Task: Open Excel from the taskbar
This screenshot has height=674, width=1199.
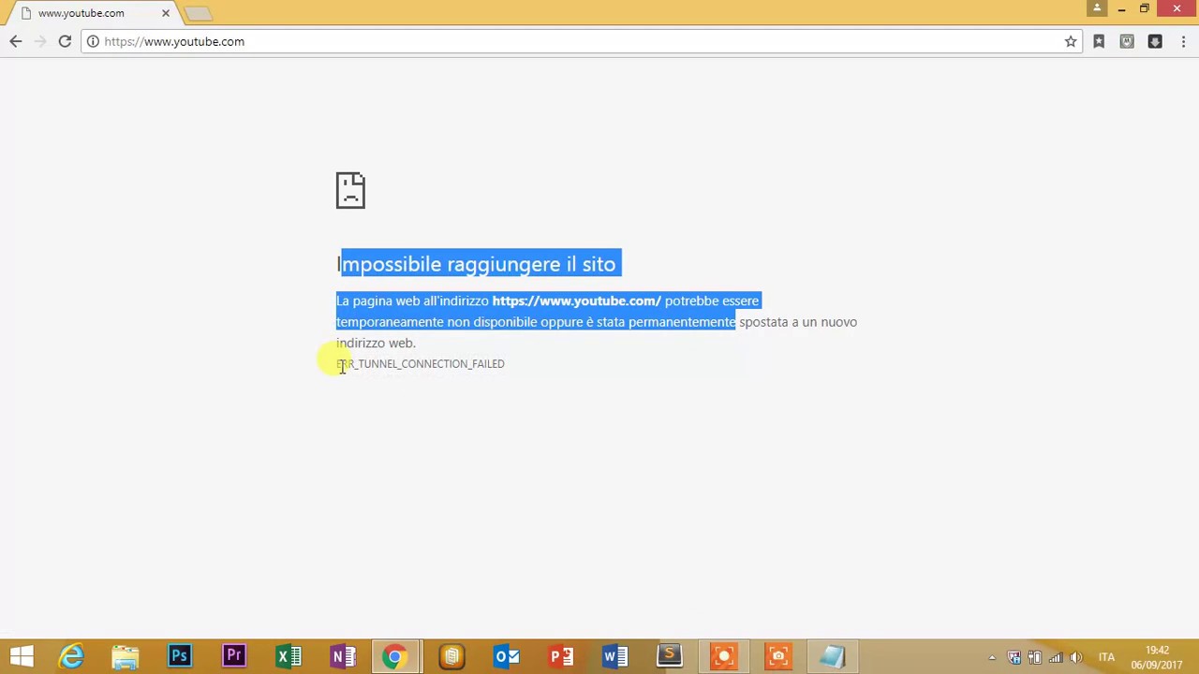Action: point(289,656)
